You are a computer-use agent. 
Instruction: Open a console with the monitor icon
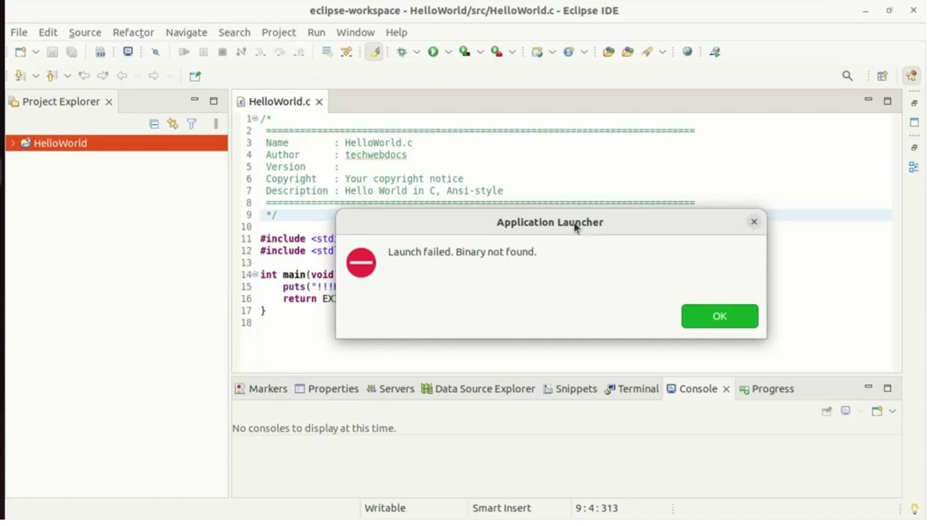coord(129,52)
